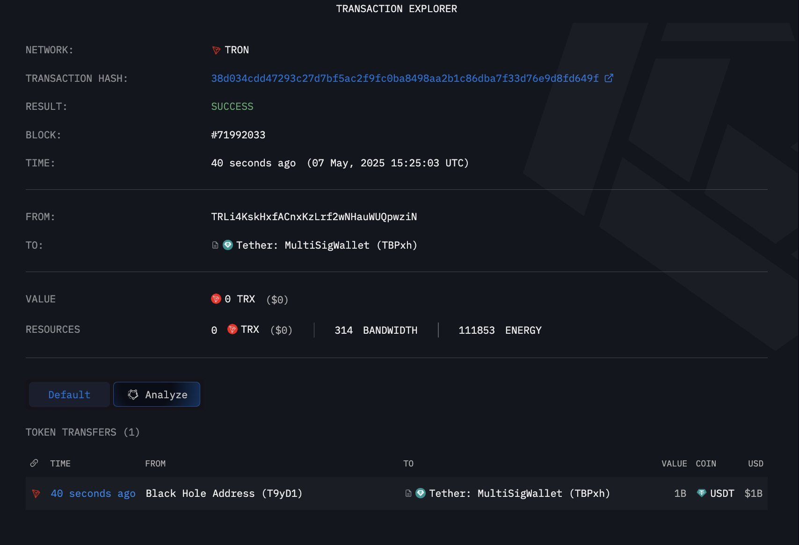Image resolution: width=799 pixels, height=545 pixels.
Task: Open Tether: MultiSigWallet in the TO field
Action: pos(327,245)
